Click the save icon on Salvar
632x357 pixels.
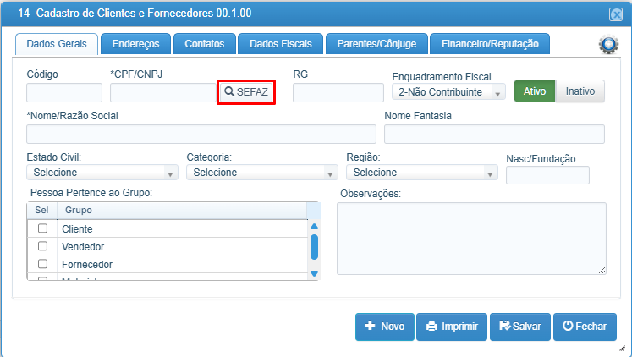pos(504,326)
